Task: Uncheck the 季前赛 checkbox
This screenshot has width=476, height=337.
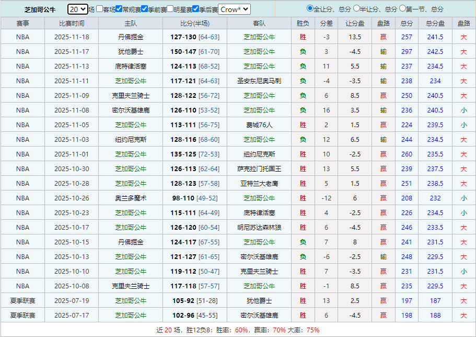Action: [x=144, y=9]
